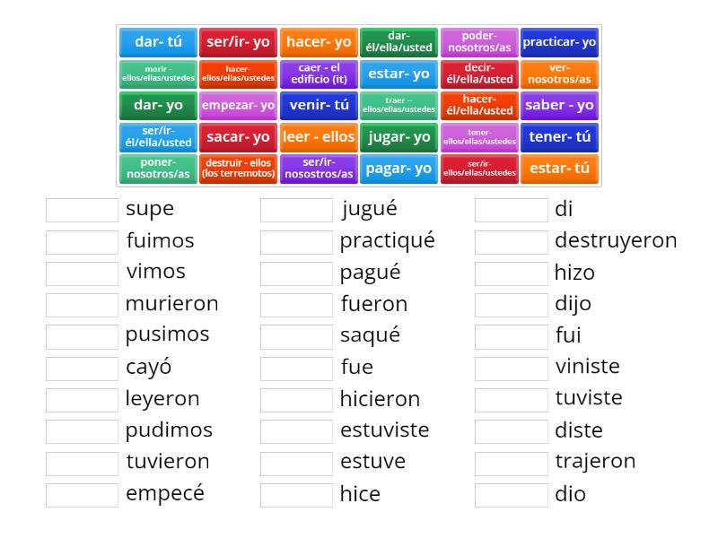Select the green 'estar- yo' tile
Image resolution: width=718 pixels, height=538 pixels.
398,74
